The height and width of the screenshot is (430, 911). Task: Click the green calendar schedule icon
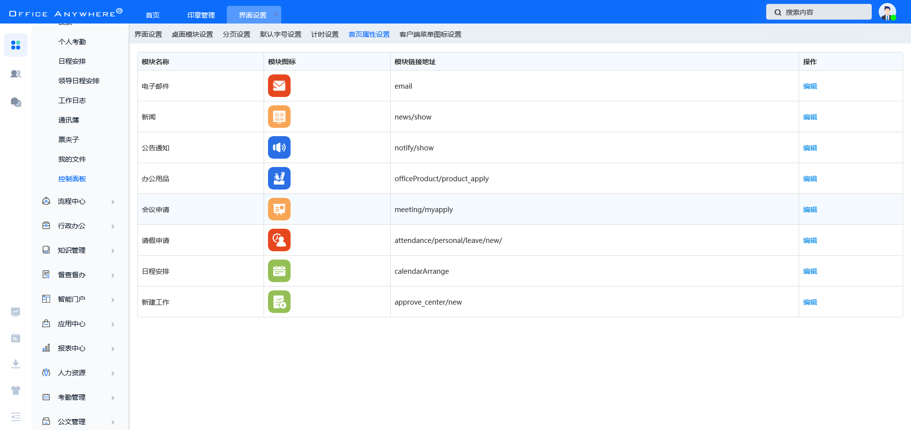point(279,271)
